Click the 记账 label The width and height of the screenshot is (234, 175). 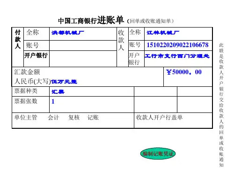(93, 118)
